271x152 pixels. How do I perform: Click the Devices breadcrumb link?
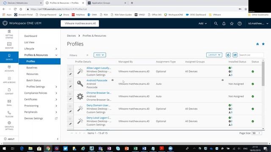72,35
